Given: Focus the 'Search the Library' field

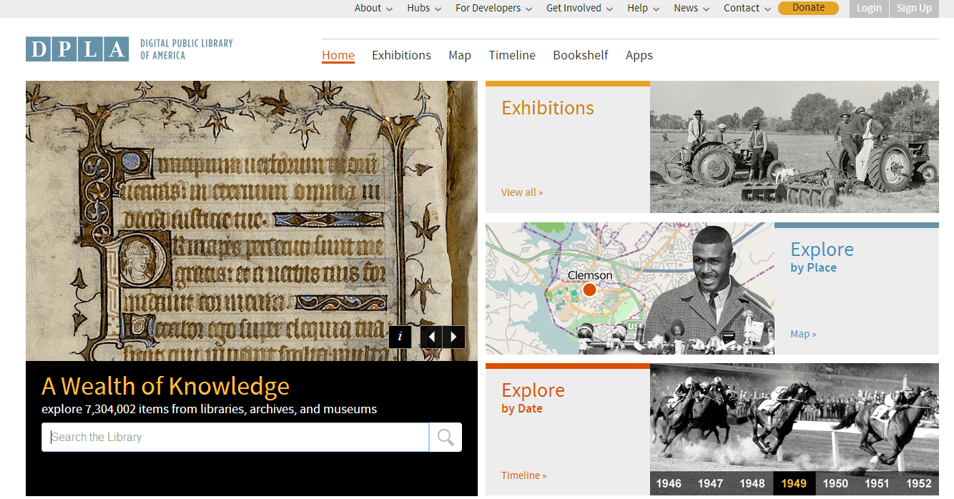Looking at the screenshot, I should point(235,438).
